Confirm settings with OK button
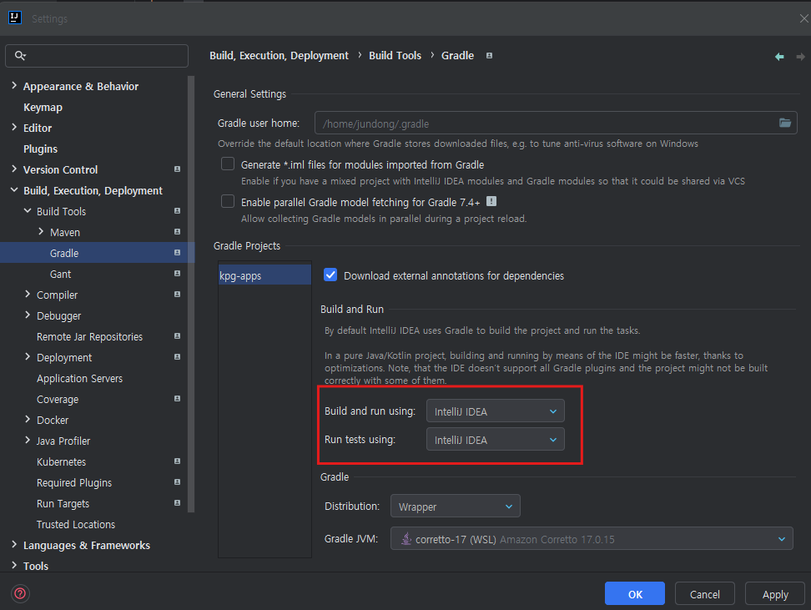811x610 pixels. click(x=635, y=594)
